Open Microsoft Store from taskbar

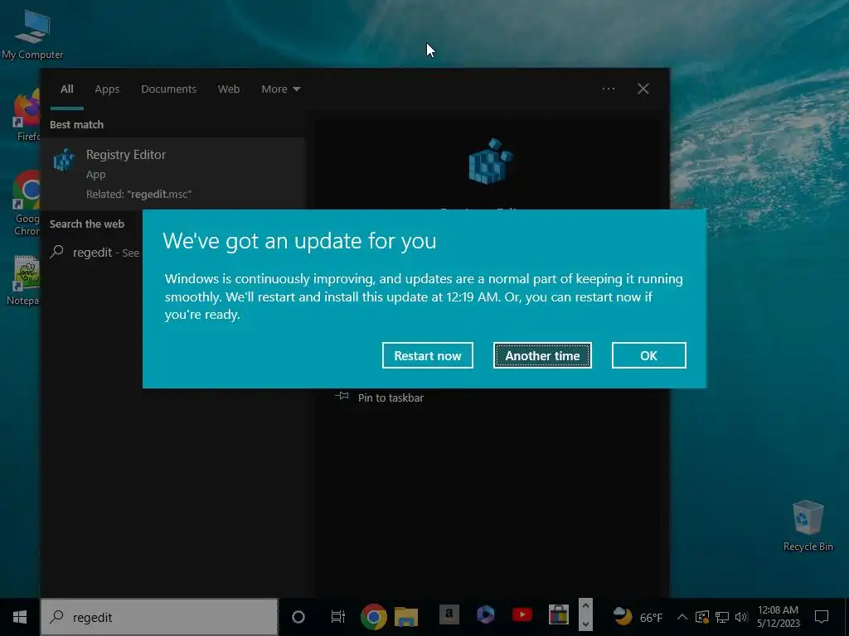558,615
